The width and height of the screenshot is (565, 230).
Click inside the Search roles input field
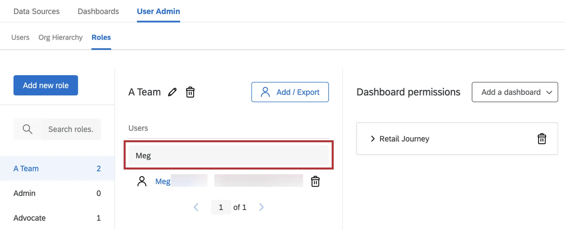(x=70, y=129)
